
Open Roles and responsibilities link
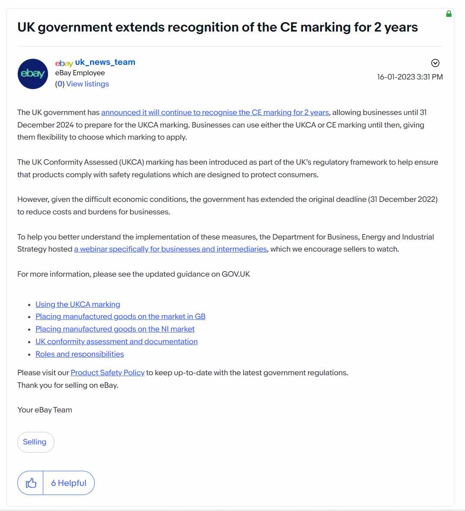(80, 354)
